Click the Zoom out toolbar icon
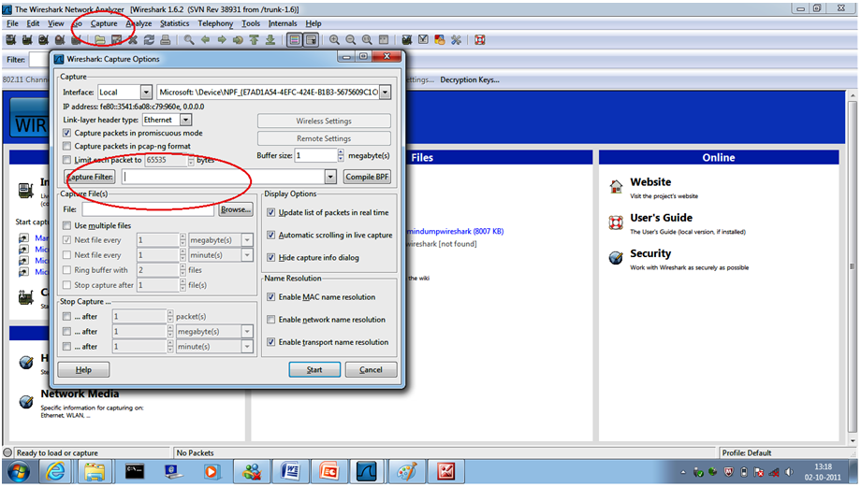Image resolution: width=861 pixels, height=487 pixels. pos(350,40)
